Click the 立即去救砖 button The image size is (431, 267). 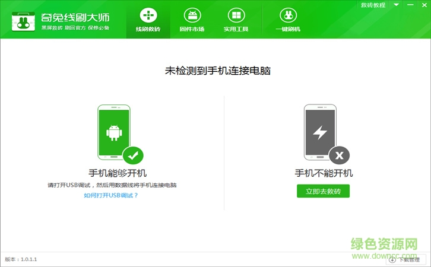click(x=323, y=191)
